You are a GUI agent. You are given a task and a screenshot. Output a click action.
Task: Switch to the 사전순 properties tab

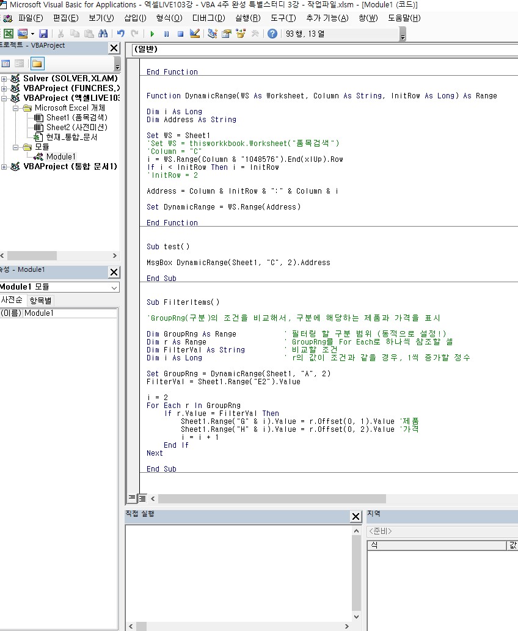click(12, 300)
